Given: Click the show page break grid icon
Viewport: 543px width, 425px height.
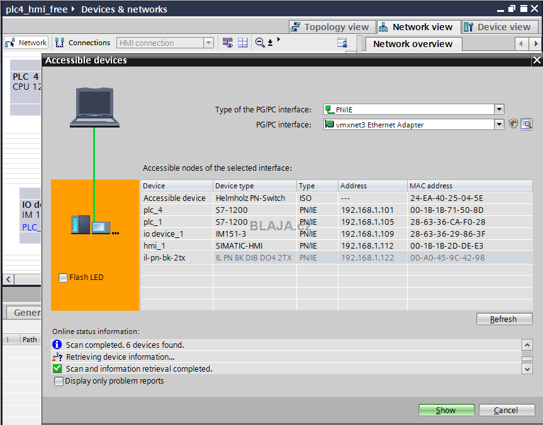Looking at the screenshot, I should [242, 43].
